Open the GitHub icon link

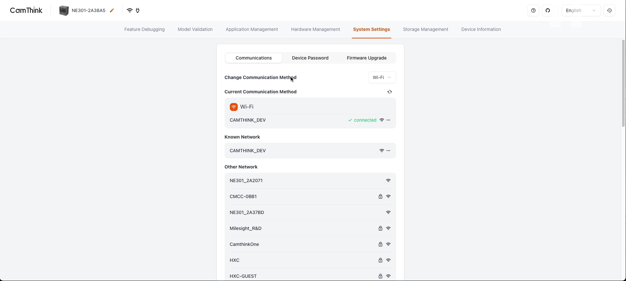point(548,10)
